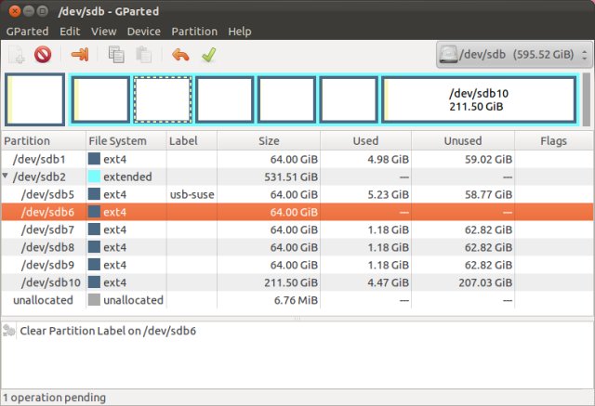Open the View menu

[x=103, y=31]
